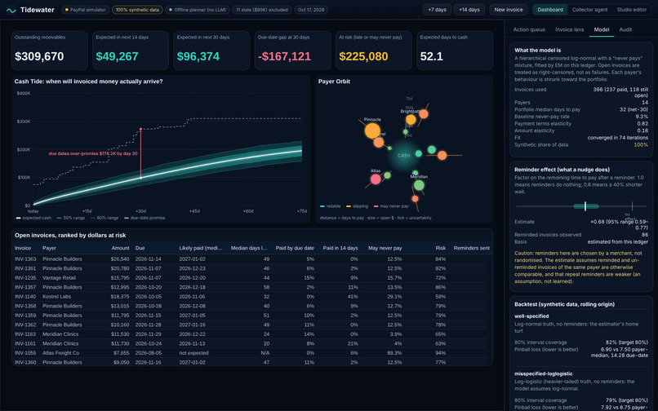Click the Expected in next 14 days card

coord(131,51)
